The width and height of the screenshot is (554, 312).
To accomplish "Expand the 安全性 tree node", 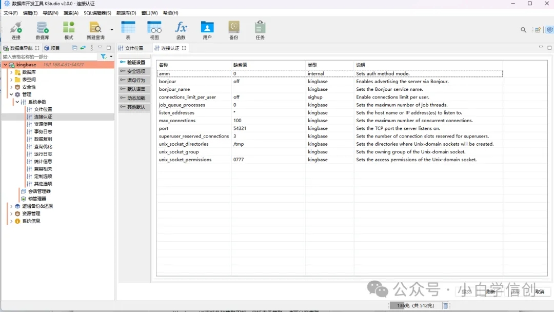I will tap(11, 87).
